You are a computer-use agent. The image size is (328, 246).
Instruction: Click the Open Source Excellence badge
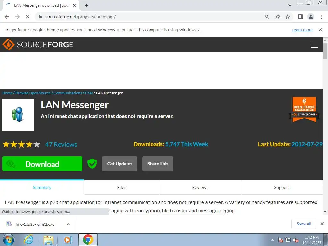(304, 109)
